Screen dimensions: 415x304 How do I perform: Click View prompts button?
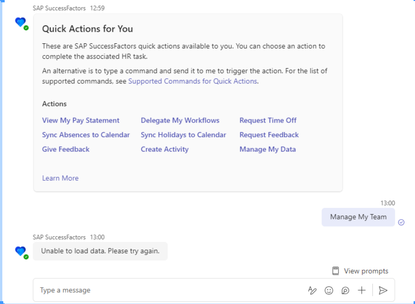(x=360, y=271)
